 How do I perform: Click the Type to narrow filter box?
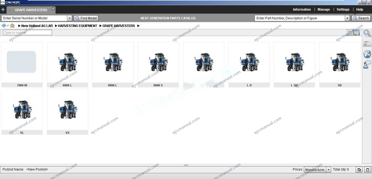(x=27, y=32)
